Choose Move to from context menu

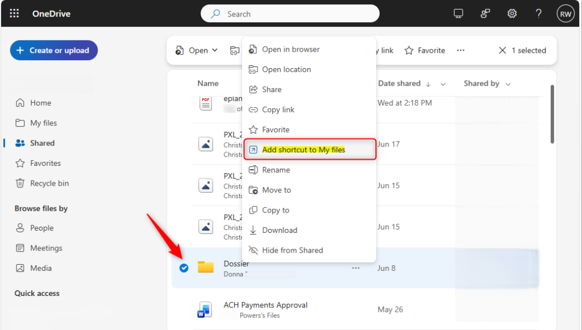tap(309, 190)
